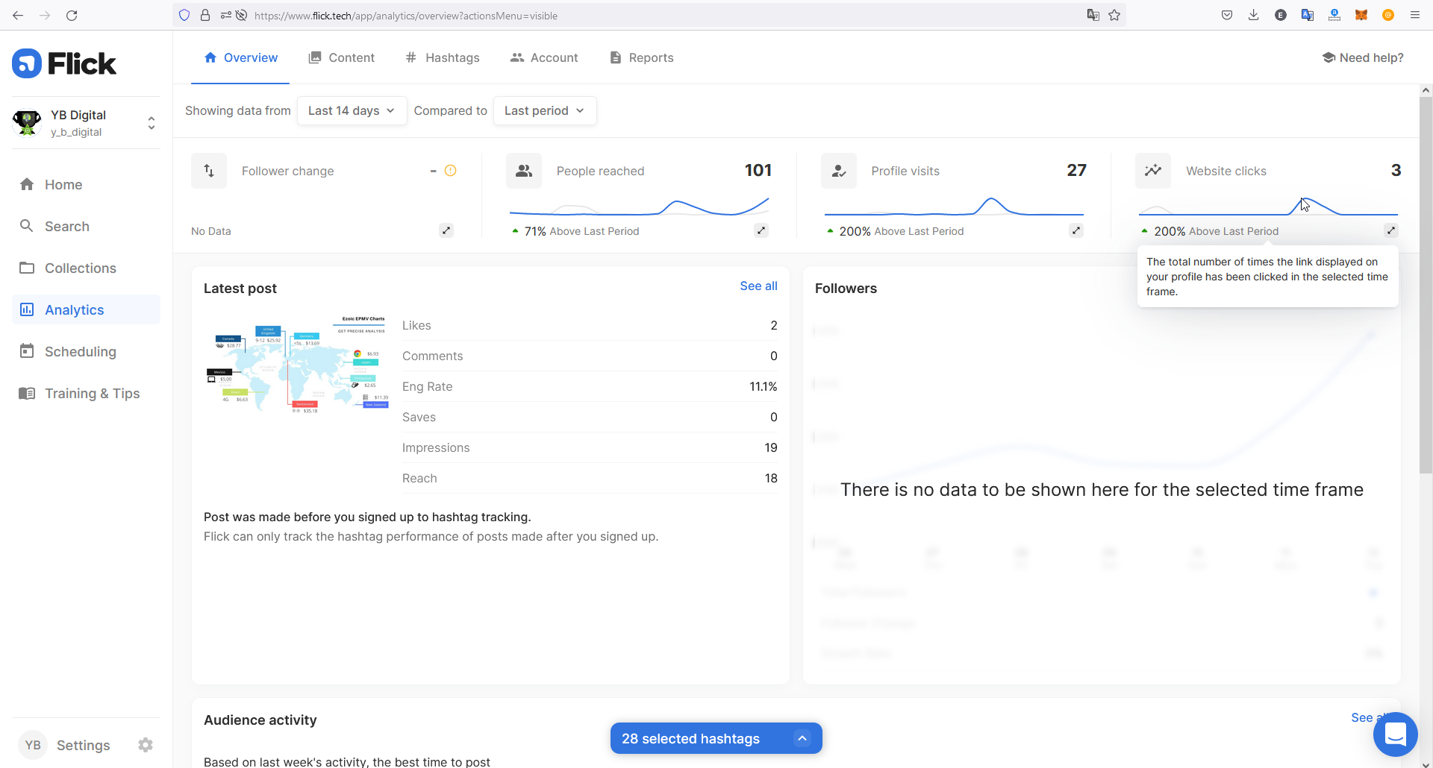The width and height of the screenshot is (1433, 768).
Task: Open the latest post thumbnail
Action: [x=297, y=364]
